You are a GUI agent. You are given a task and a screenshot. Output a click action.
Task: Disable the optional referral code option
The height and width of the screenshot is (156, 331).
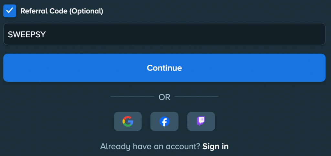coord(10,11)
